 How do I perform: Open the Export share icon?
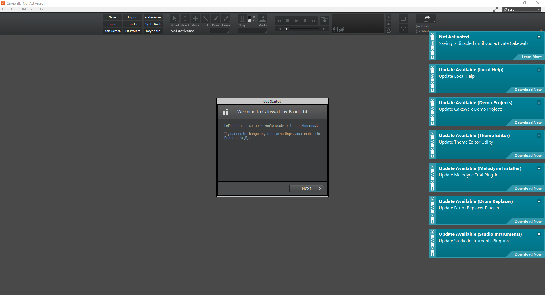coord(426,19)
